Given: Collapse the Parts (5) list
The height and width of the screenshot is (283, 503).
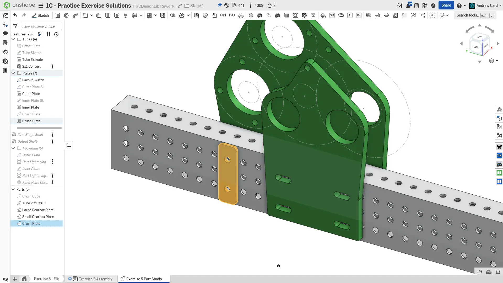Looking at the screenshot, I should 13,189.
